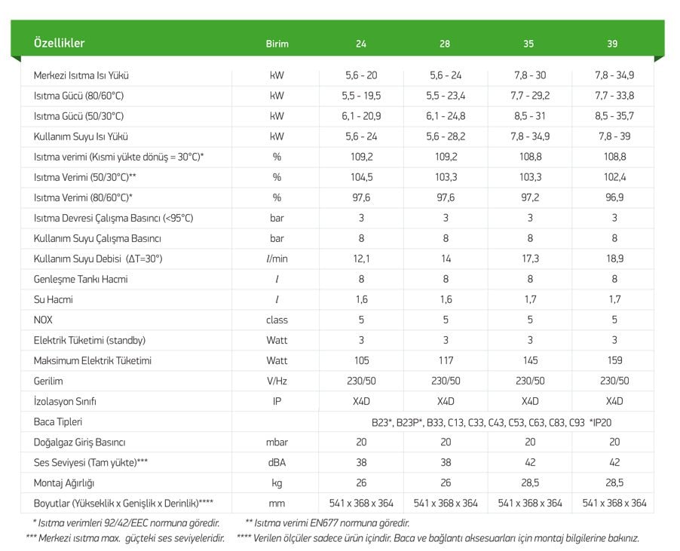
Task: Click the Birim column header
Action: point(277,44)
